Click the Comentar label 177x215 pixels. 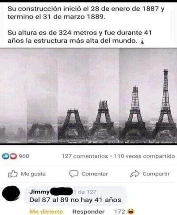point(95,174)
